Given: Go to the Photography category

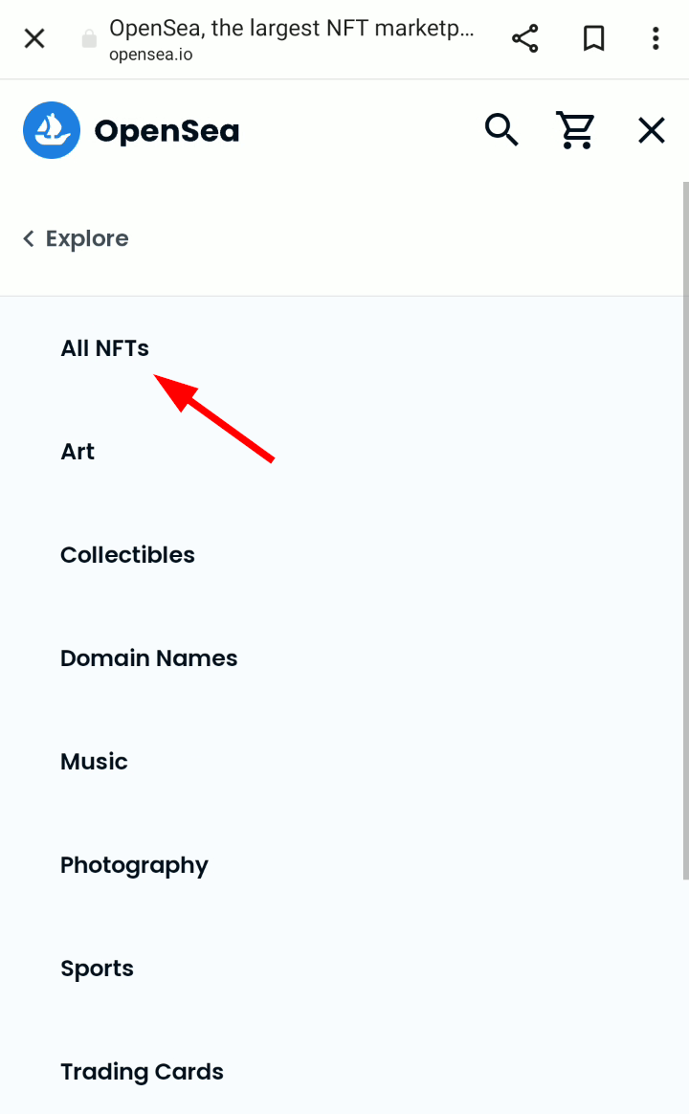Looking at the screenshot, I should 134,865.
